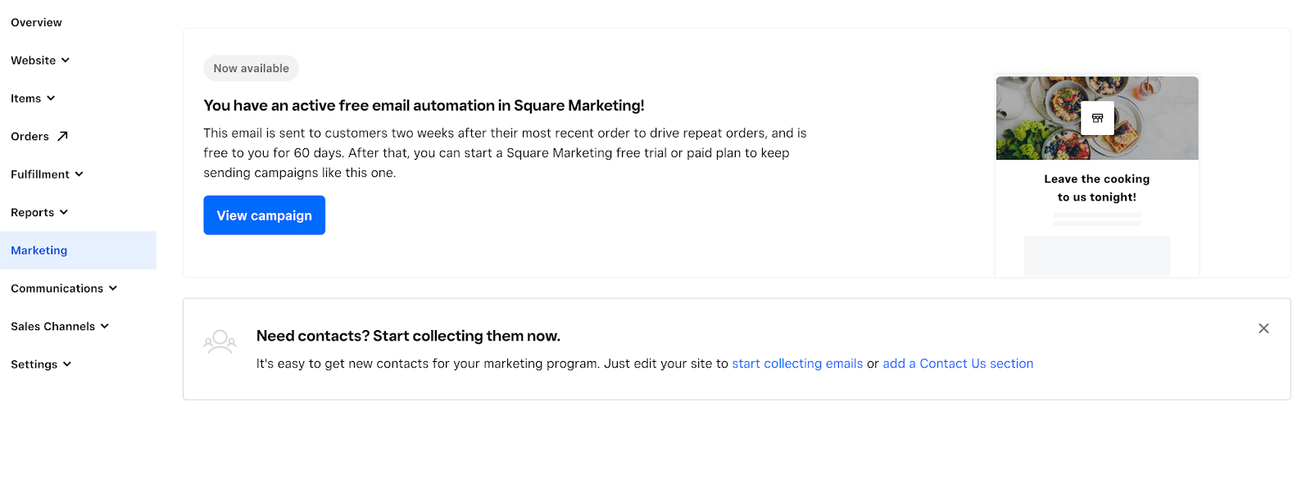
Task: Click the Items label in sidebar
Action: (26, 98)
